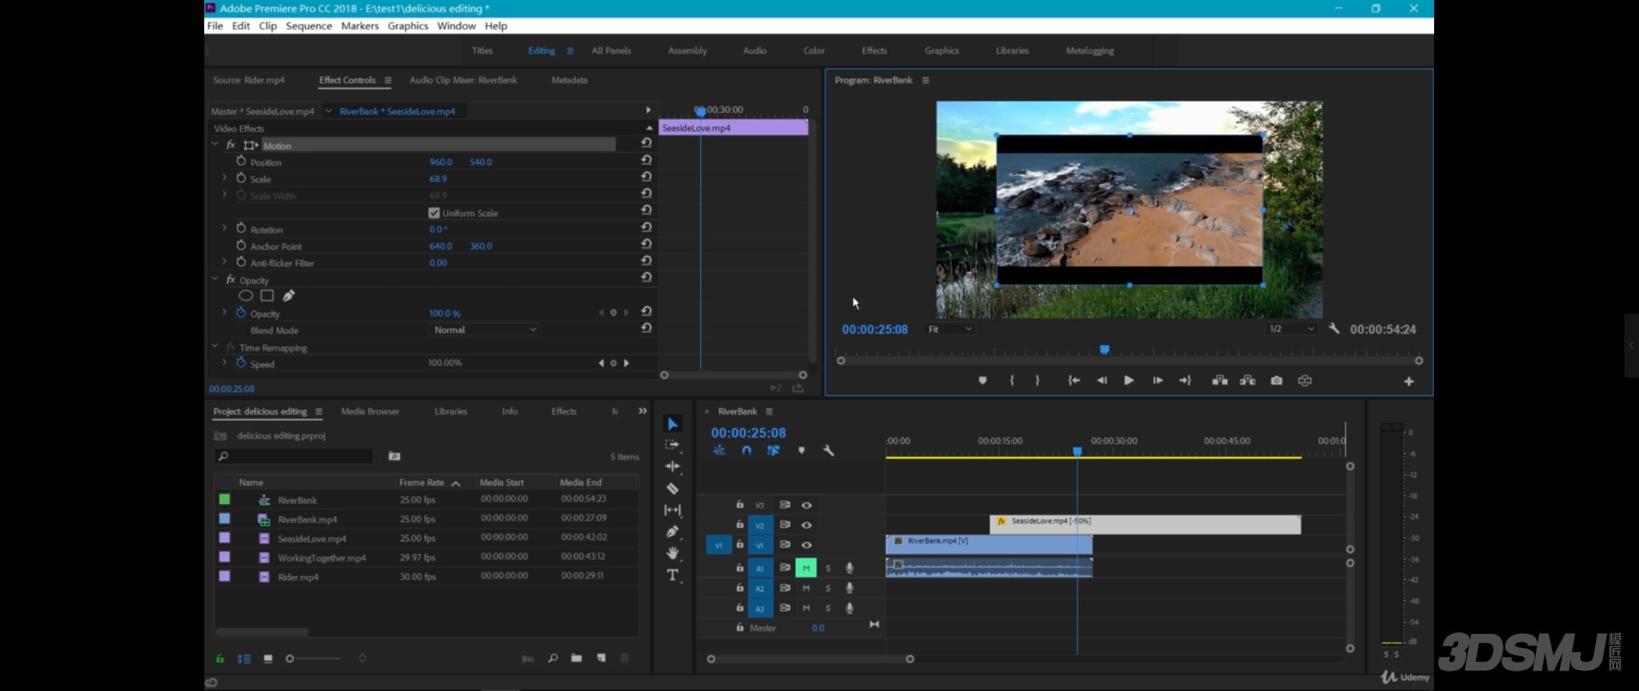Select SeasideLove.mp4 in Project panel
Screen dimensions: 1639x691
[x=312, y=539]
